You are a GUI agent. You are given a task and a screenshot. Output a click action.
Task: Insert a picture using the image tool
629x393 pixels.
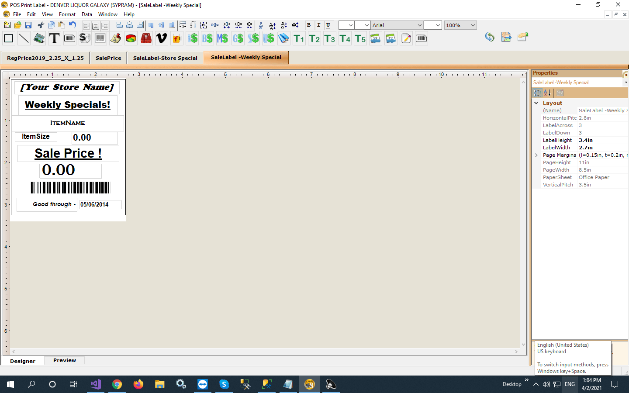(39, 38)
